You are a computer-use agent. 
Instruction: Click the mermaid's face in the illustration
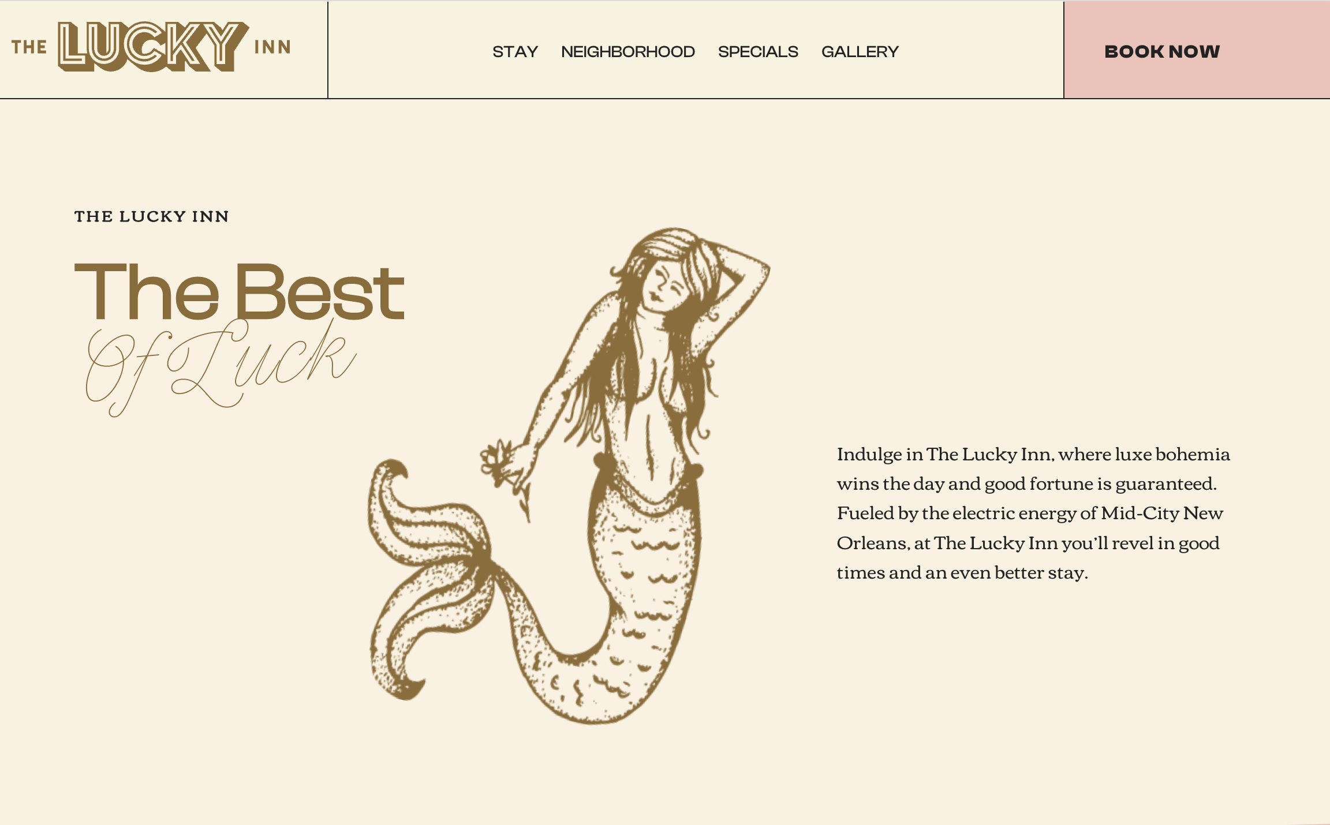point(664,286)
